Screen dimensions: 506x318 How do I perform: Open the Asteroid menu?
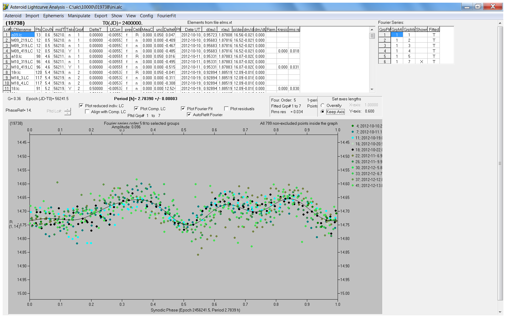[x=13, y=16]
